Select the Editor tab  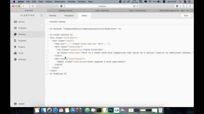click(x=84, y=16)
